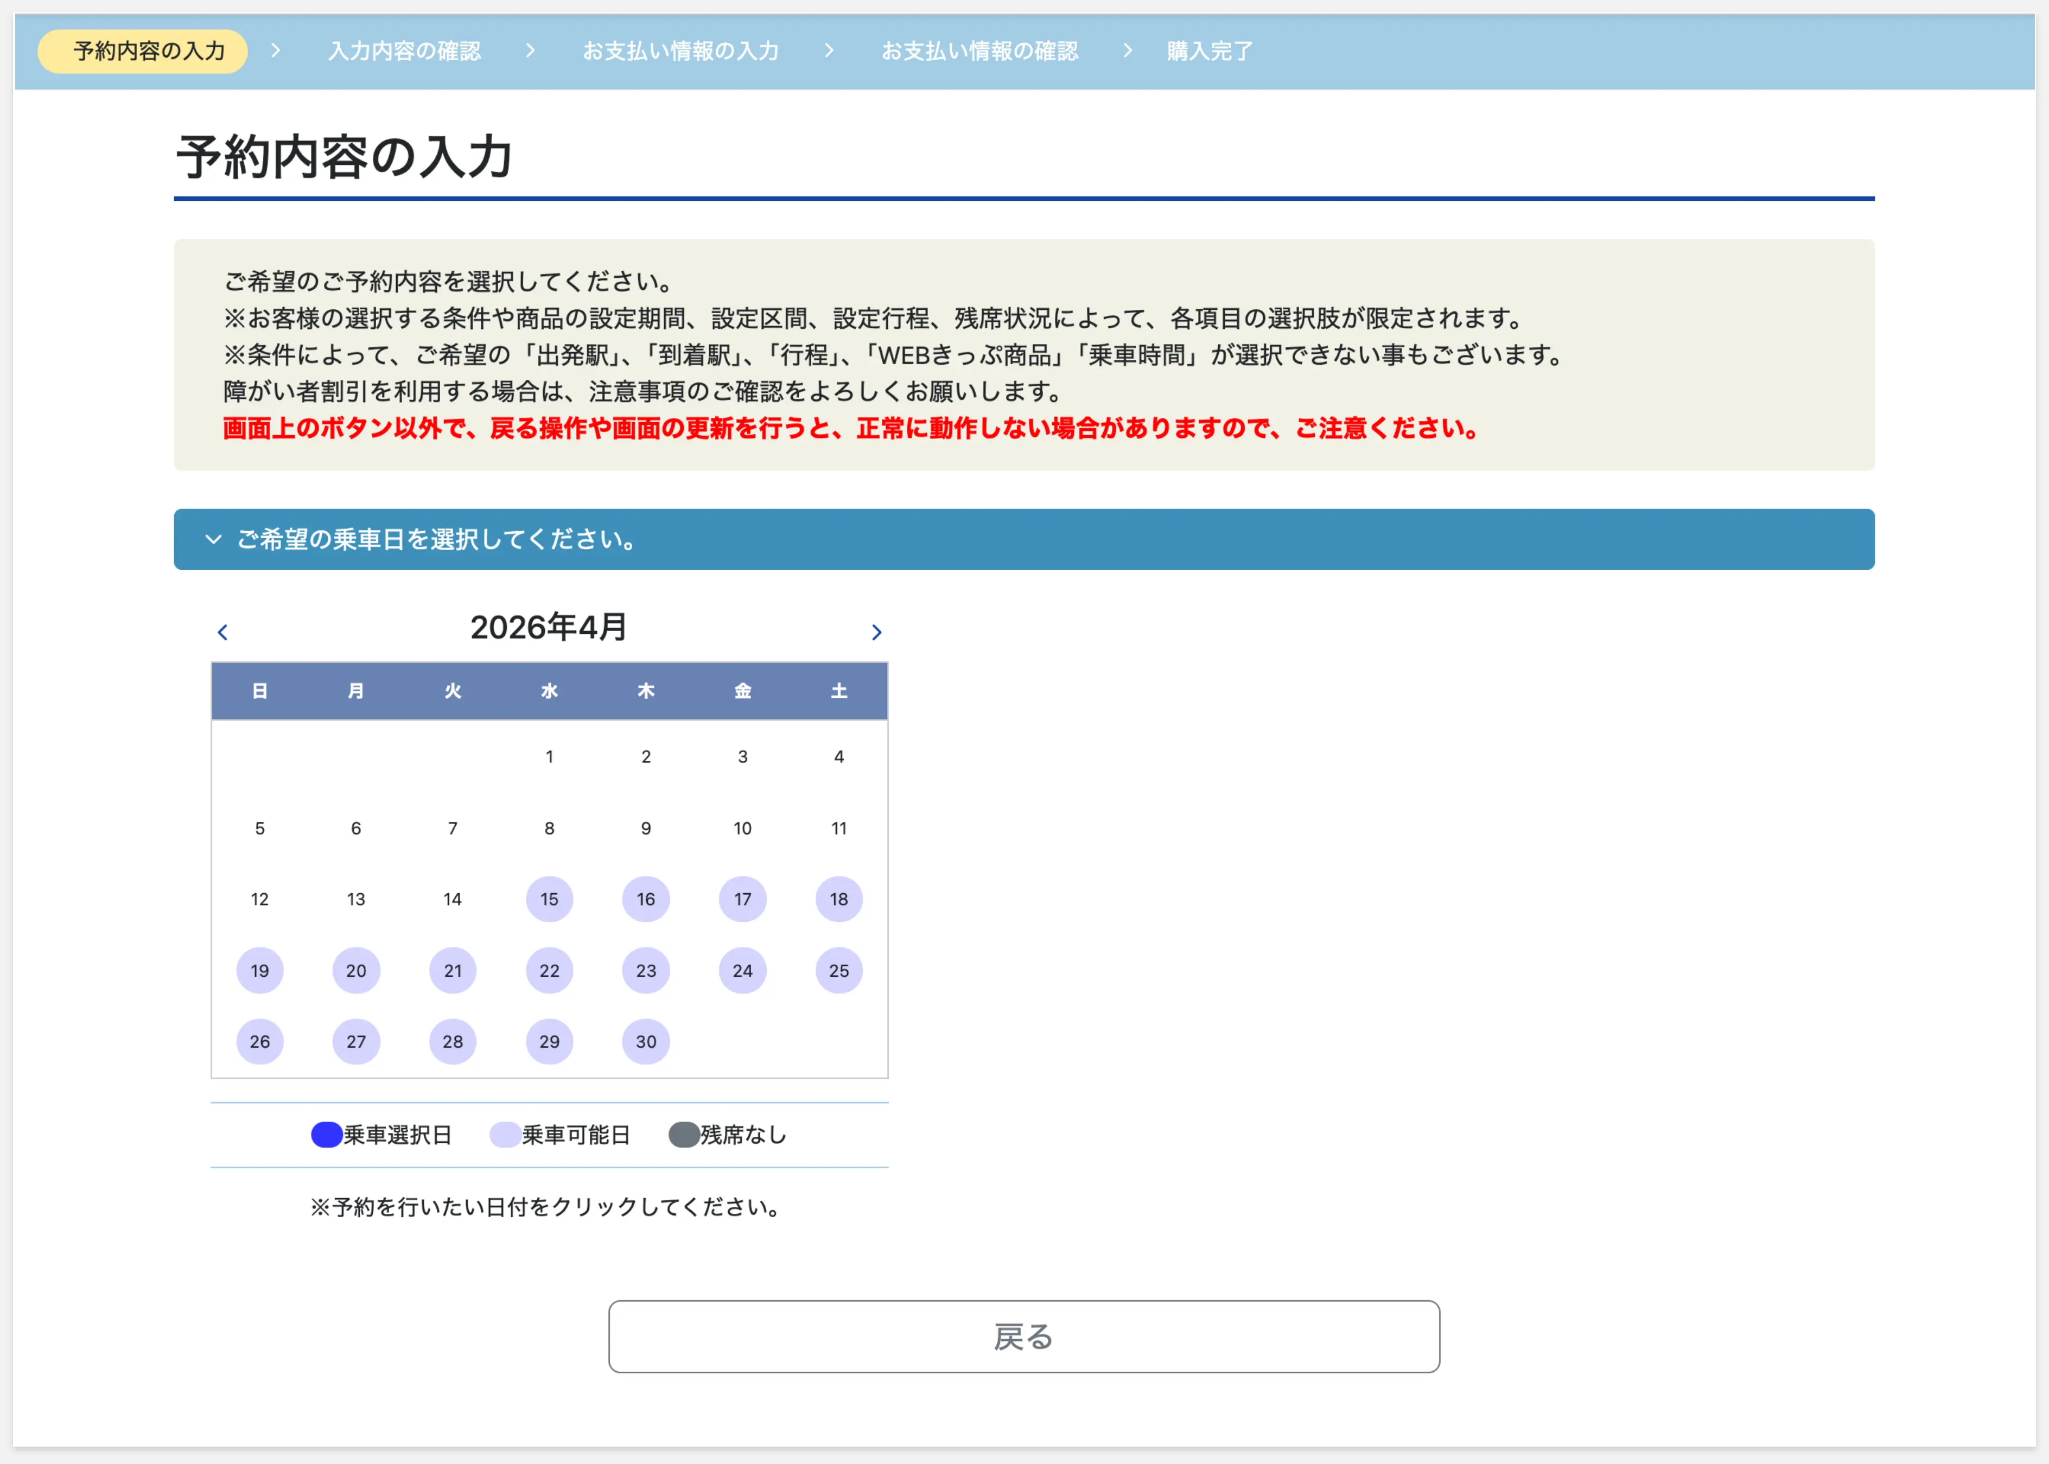Choose April 17 on the calendar
2049x1464 pixels.
point(742,899)
